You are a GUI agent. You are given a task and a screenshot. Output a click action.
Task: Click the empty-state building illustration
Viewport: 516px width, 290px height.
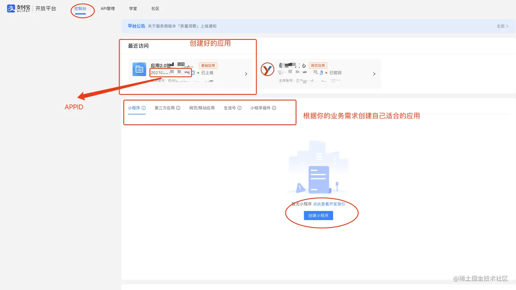[318, 167]
